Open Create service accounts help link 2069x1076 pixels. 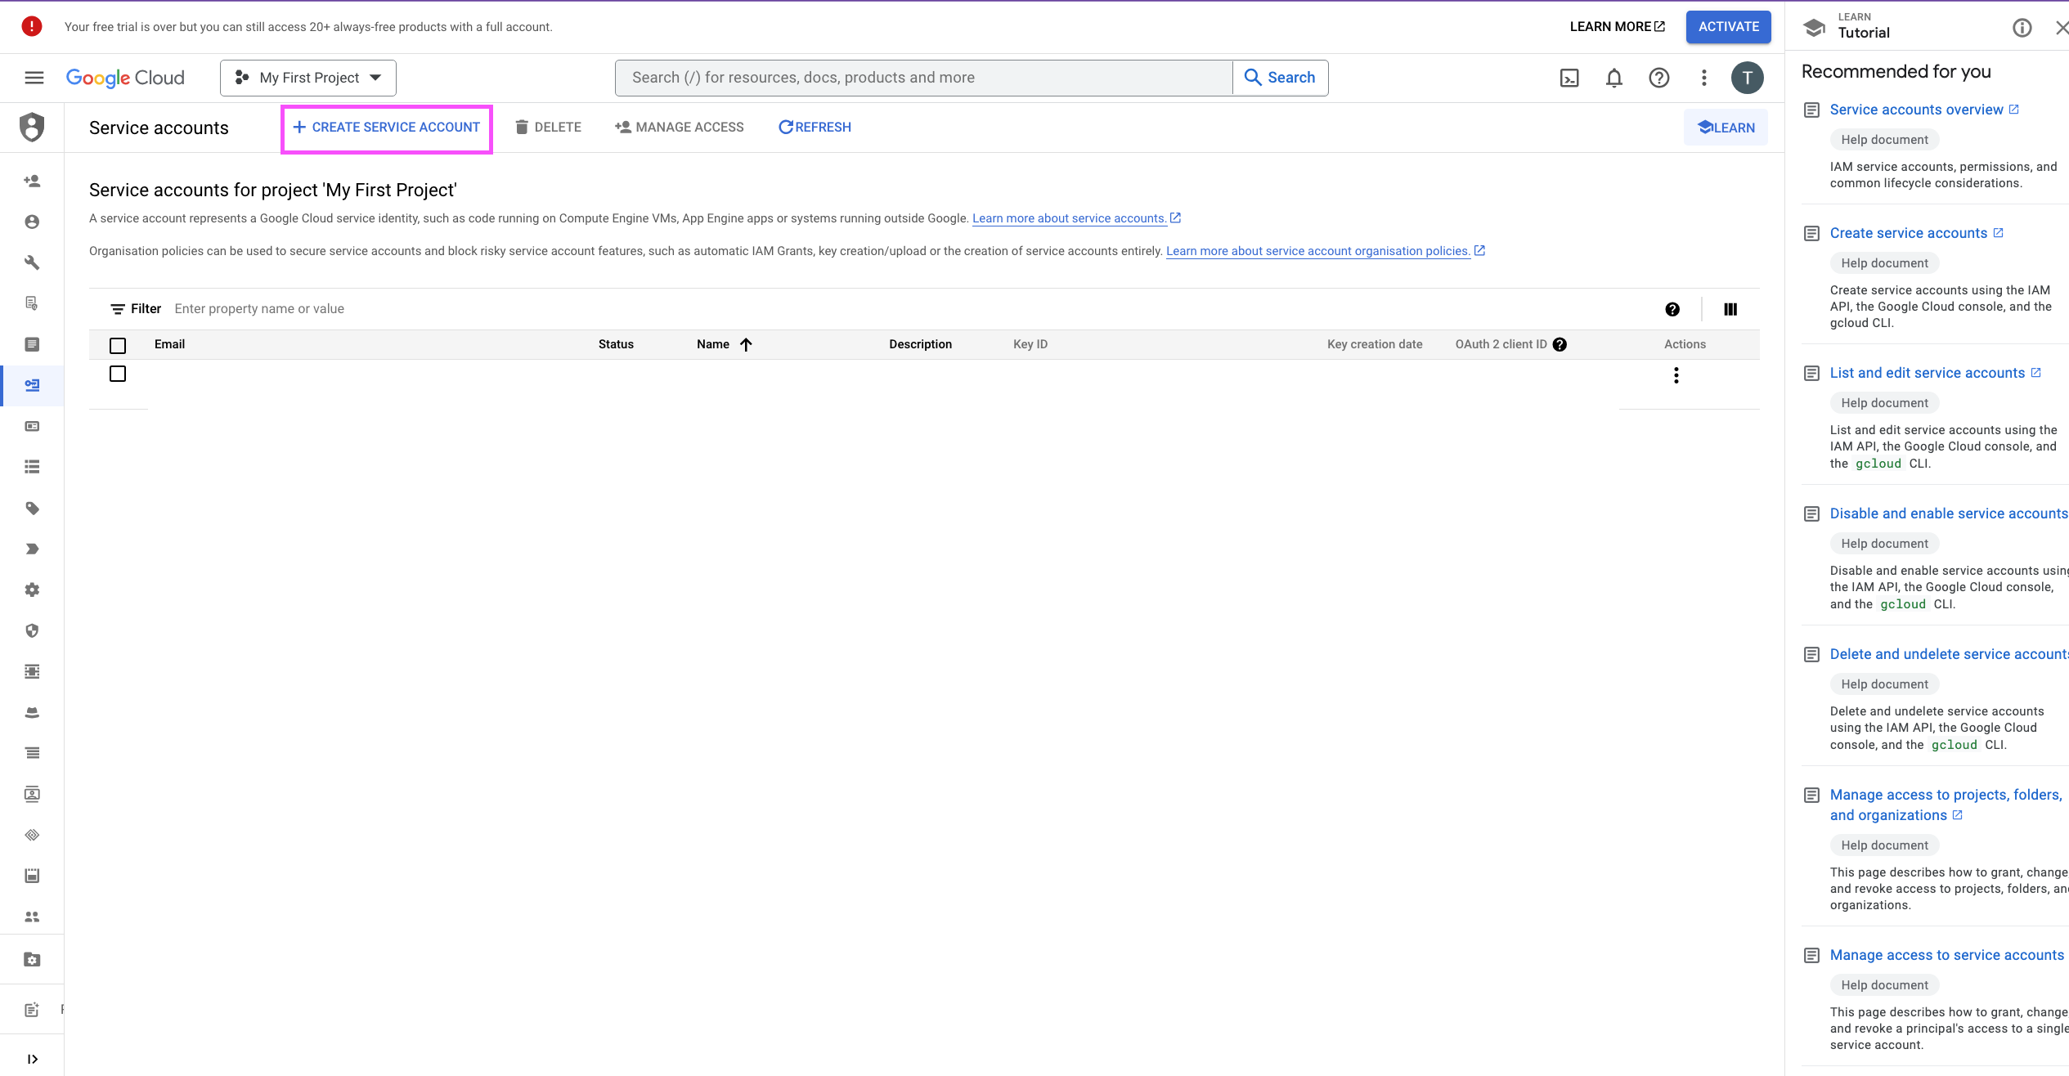click(1908, 233)
